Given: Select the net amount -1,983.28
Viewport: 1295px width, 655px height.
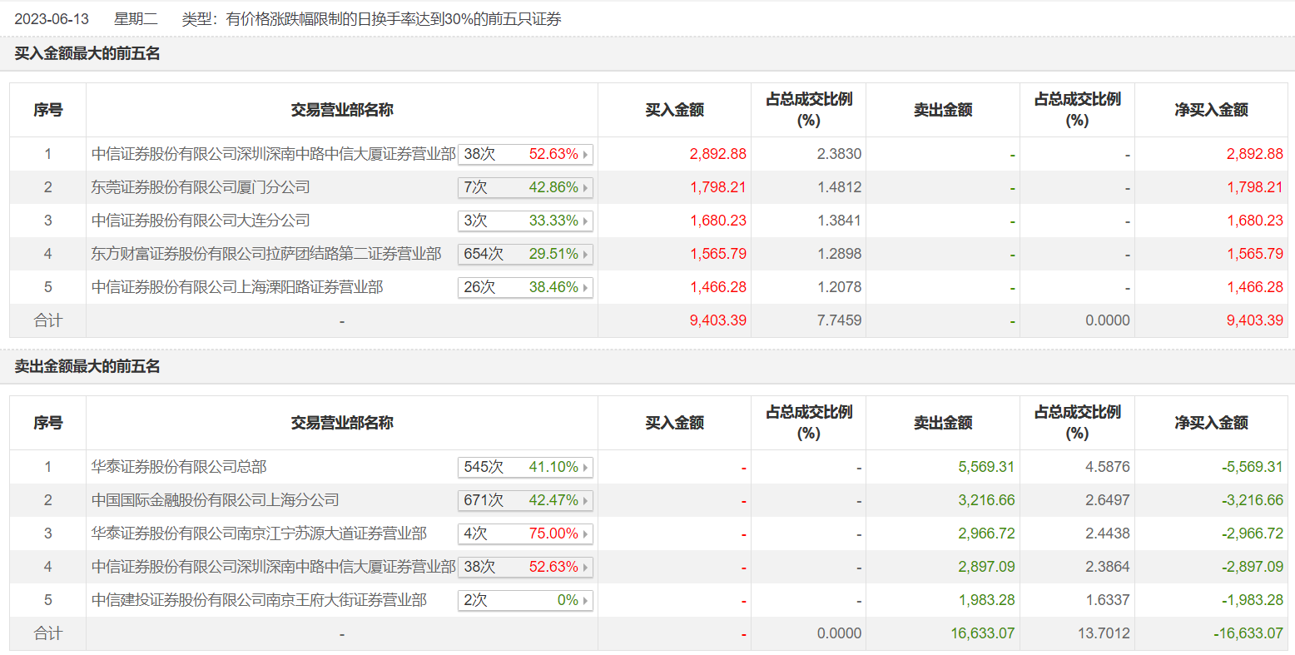Looking at the screenshot, I should click(1253, 600).
